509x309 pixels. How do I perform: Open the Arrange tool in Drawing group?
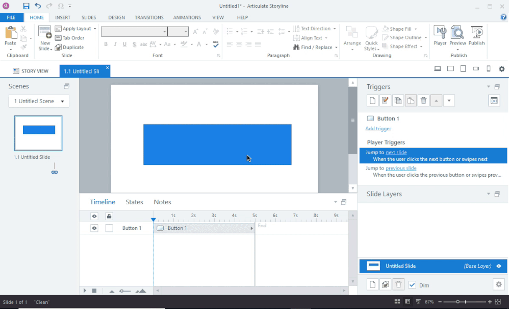(352, 37)
